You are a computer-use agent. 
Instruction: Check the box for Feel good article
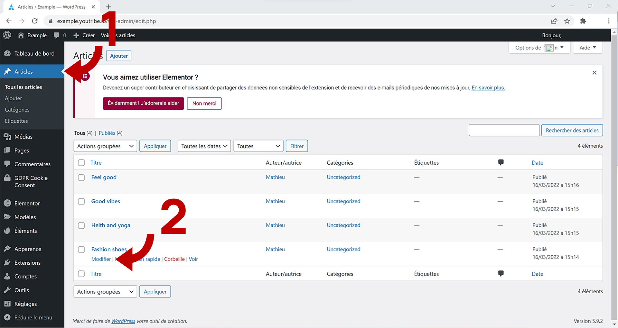point(81,178)
